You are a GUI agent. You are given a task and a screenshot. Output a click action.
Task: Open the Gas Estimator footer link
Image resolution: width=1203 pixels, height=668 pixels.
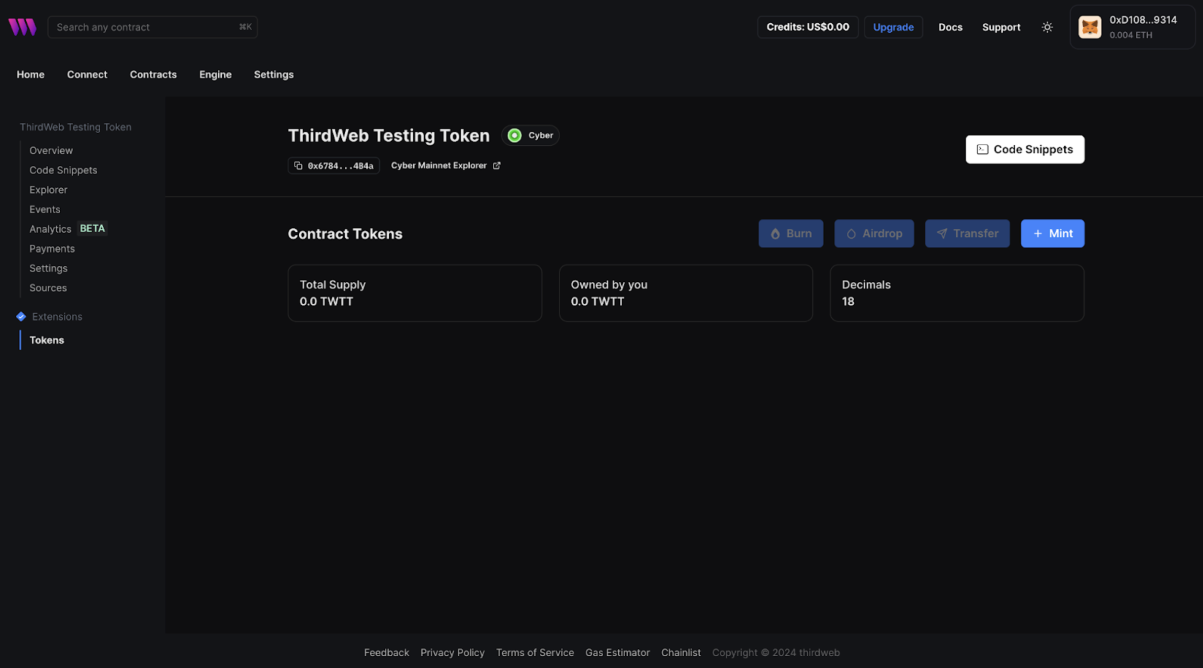point(617,652)
